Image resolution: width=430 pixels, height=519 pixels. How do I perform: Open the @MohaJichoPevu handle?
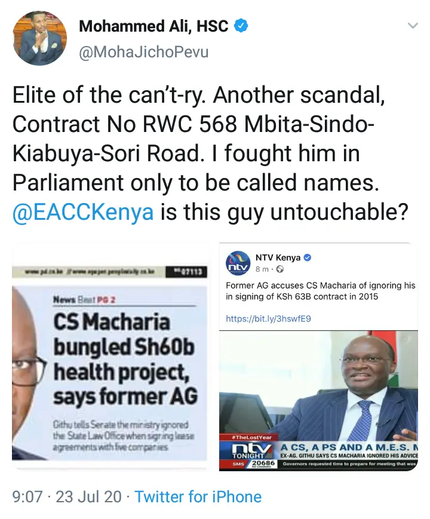[x=144, y=52]
